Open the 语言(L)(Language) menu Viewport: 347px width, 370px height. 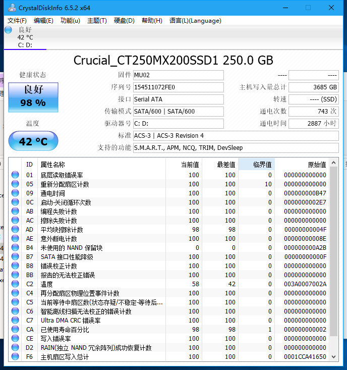point(195,21)
